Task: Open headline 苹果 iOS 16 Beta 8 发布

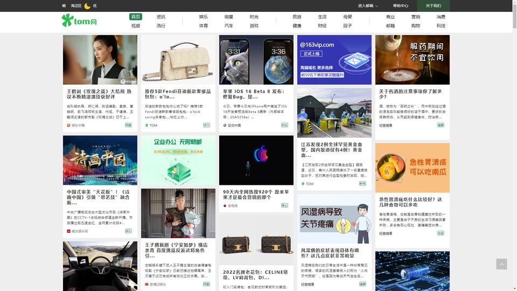Action: coord(254,94)
